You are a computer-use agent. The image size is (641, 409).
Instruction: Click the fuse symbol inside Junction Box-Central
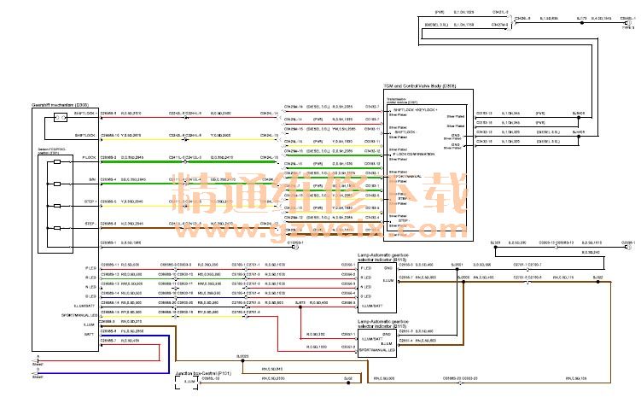[x=189, y=382]
